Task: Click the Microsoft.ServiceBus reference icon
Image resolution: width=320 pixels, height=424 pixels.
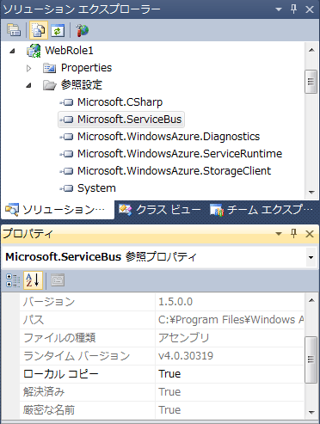Action: pyautogui.click(x=66, y=120)
